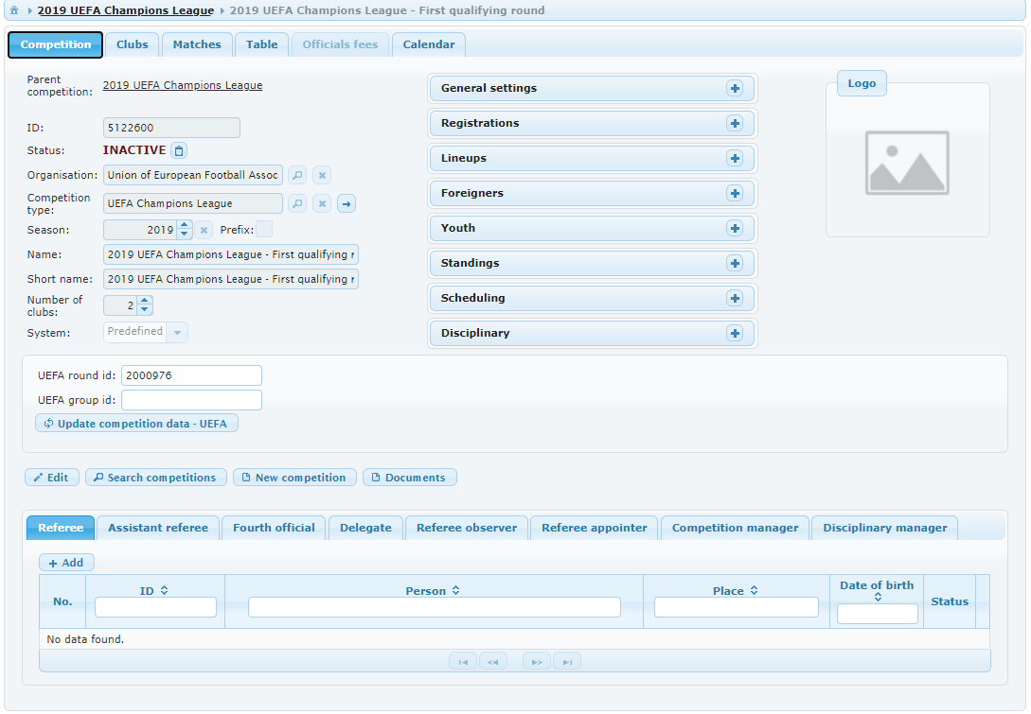Click the UEFA group id input field
The height and width of the screenshot is (714, 1031).
tap(191, 400)
